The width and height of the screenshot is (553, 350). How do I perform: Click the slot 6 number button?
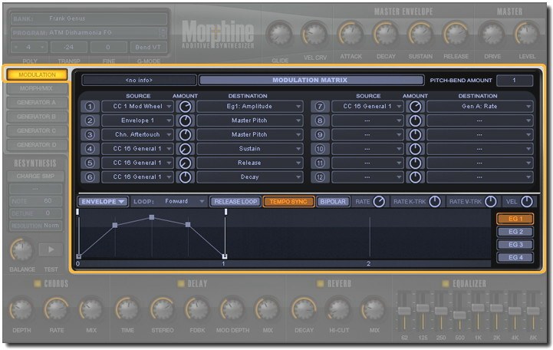click(90, 177)
